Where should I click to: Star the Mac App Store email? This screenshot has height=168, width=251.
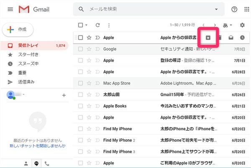coord(89,83)
